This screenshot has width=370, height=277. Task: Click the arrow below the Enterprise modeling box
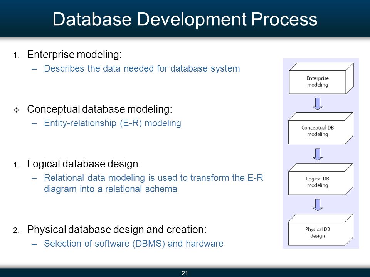(x=318, y=103)
